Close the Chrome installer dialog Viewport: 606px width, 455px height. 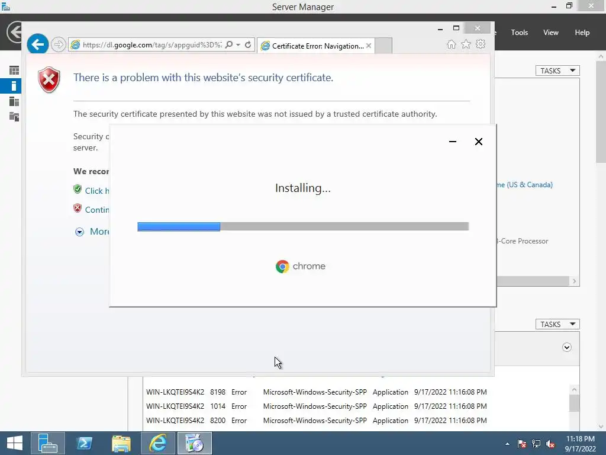pos(478,142)
